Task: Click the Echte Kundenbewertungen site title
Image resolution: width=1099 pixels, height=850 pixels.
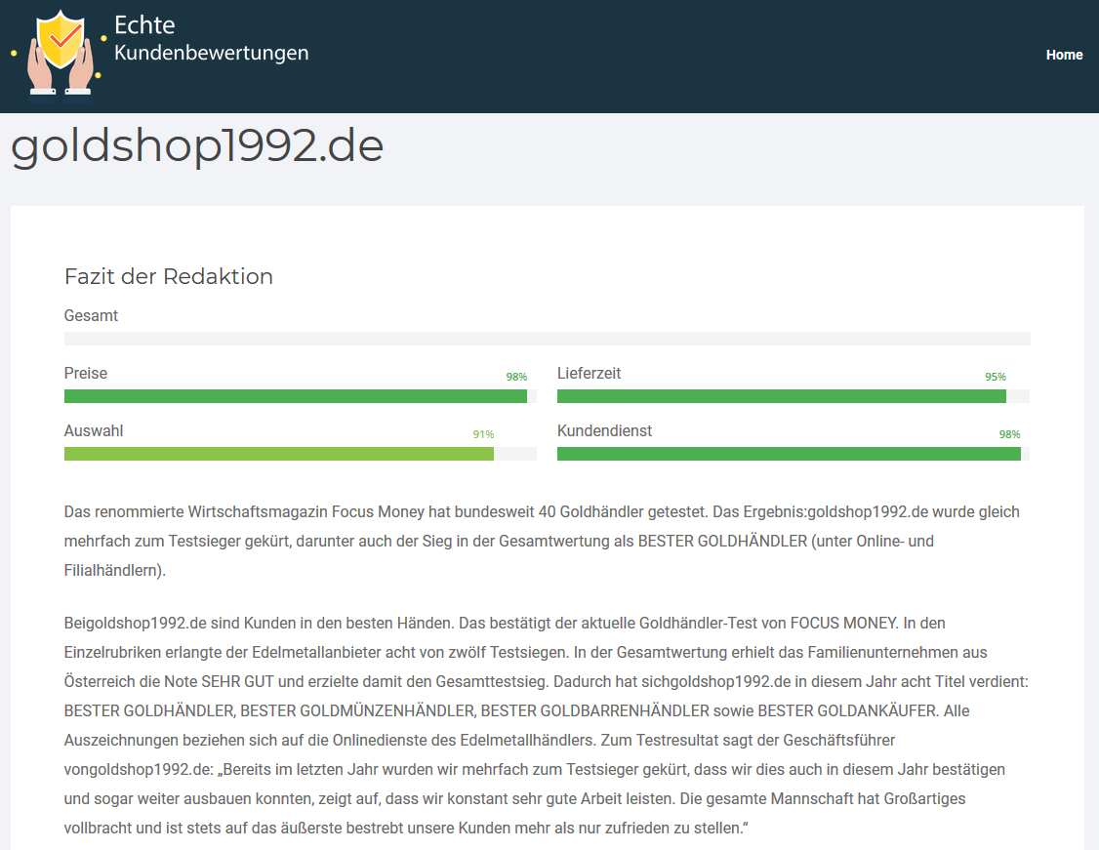Action: coord(211,38)
